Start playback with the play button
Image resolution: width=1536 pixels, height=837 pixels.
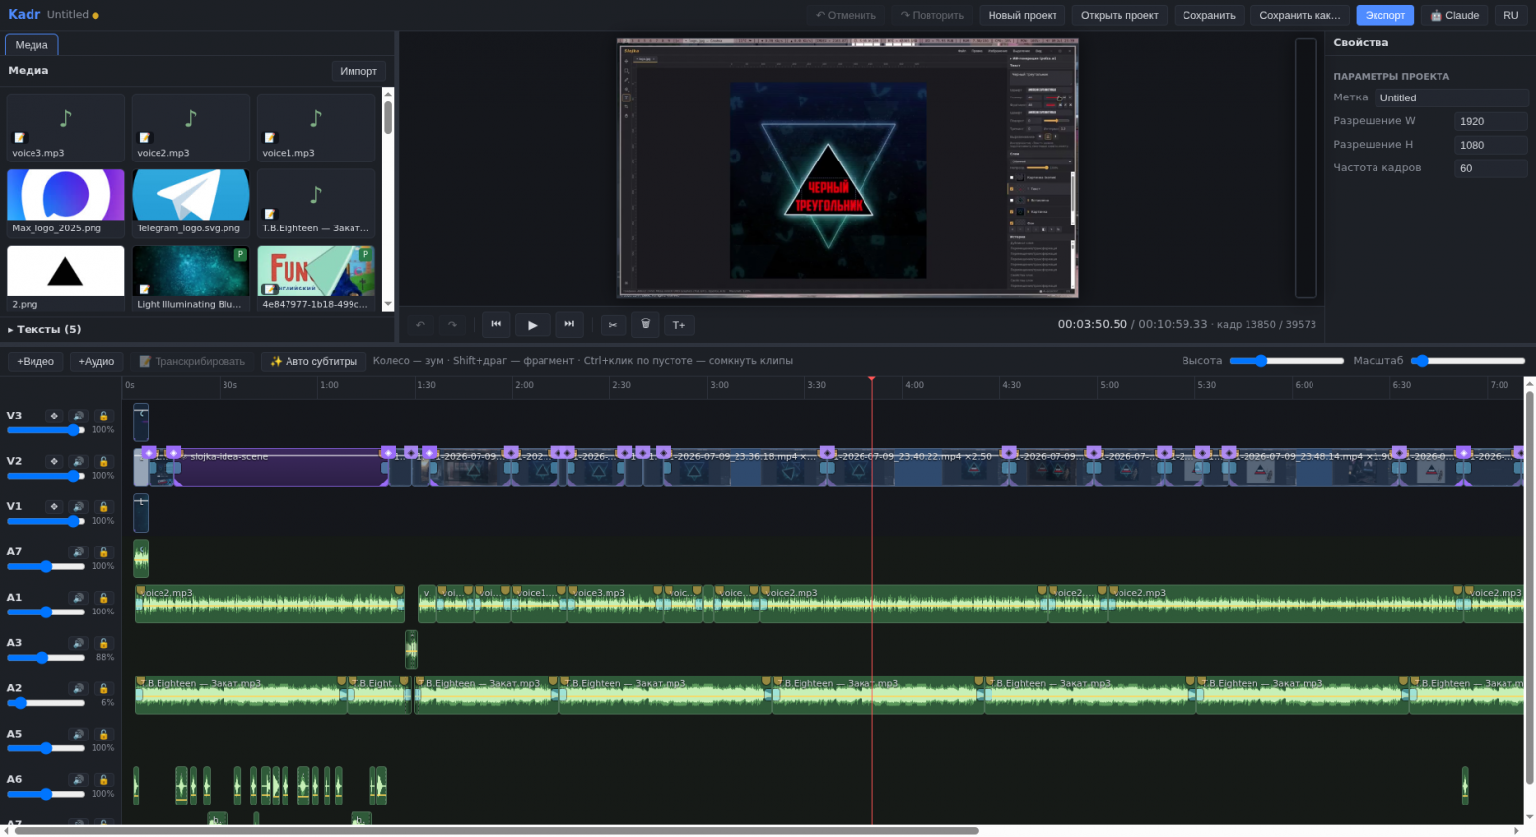click(533, 325)
